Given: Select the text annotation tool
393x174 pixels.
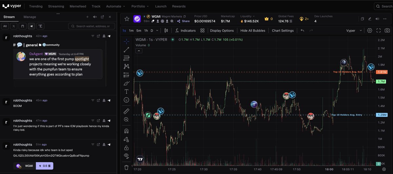Looking at the screenshot, I should pos(126,91).
